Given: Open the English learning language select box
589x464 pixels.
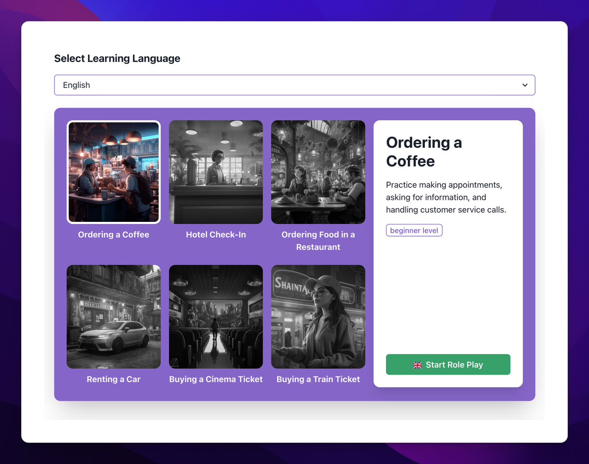Looking at the screenshot, I should tap(294, 85).
